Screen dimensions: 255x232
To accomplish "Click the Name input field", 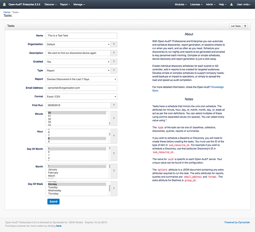I will coord(81,36).
